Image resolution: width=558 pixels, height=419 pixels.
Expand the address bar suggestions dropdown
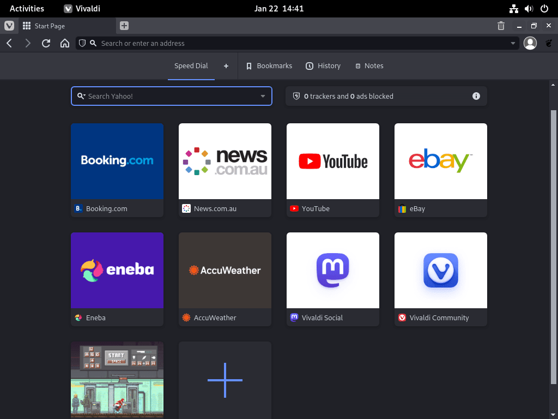[513, 43]
